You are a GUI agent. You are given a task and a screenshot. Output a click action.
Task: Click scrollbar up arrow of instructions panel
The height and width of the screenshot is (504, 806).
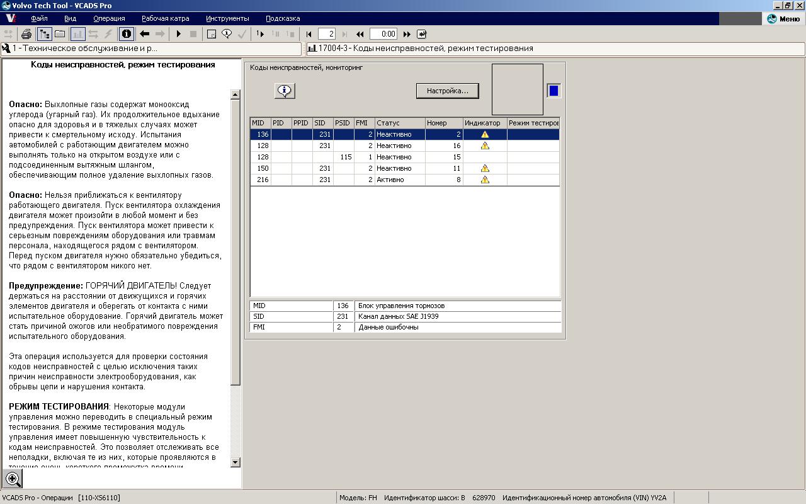[x=236, y=94]
